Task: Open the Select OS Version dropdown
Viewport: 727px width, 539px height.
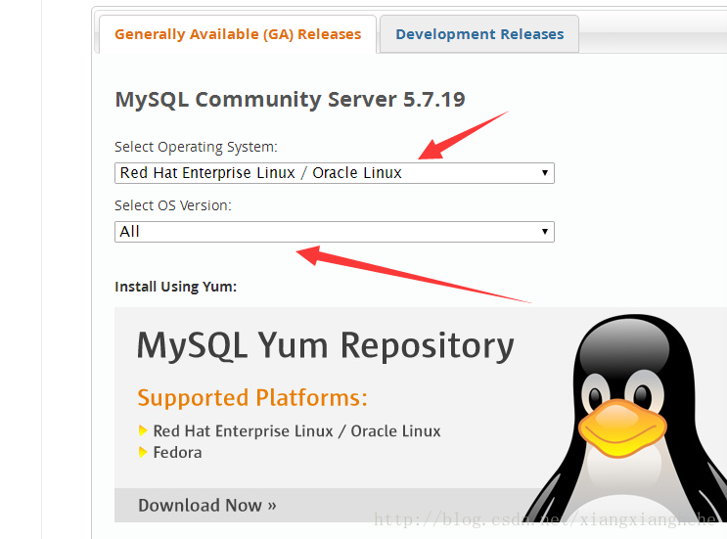Action: pos(335,232)
